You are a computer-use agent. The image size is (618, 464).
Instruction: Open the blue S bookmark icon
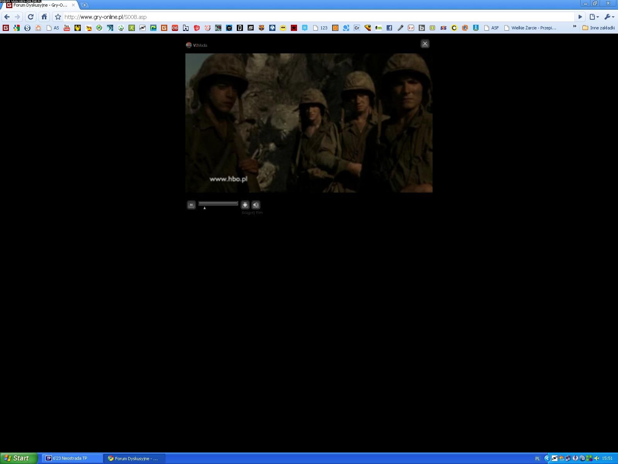pos(27,28)
